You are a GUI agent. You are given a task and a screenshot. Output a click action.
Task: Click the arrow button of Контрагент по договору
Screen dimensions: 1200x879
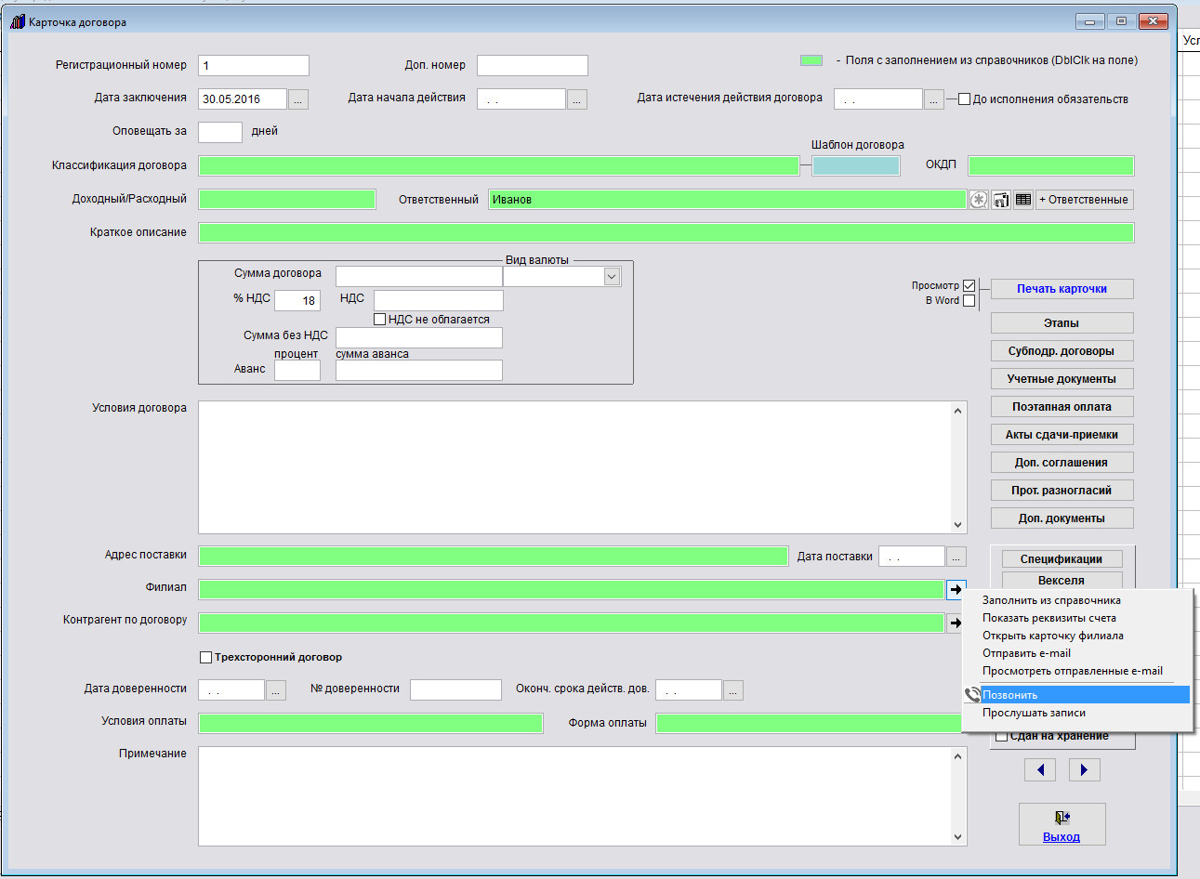[955, 623]
